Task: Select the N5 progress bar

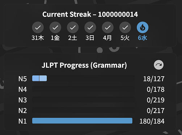Action: (83, 78)
